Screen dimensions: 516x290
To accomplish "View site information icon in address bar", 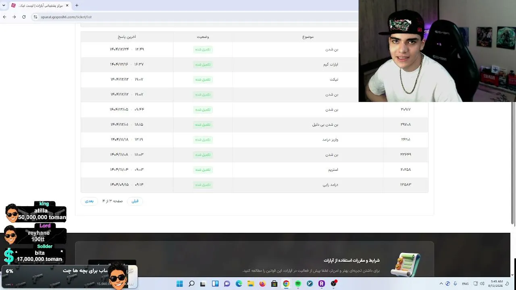I will [35, 17].
